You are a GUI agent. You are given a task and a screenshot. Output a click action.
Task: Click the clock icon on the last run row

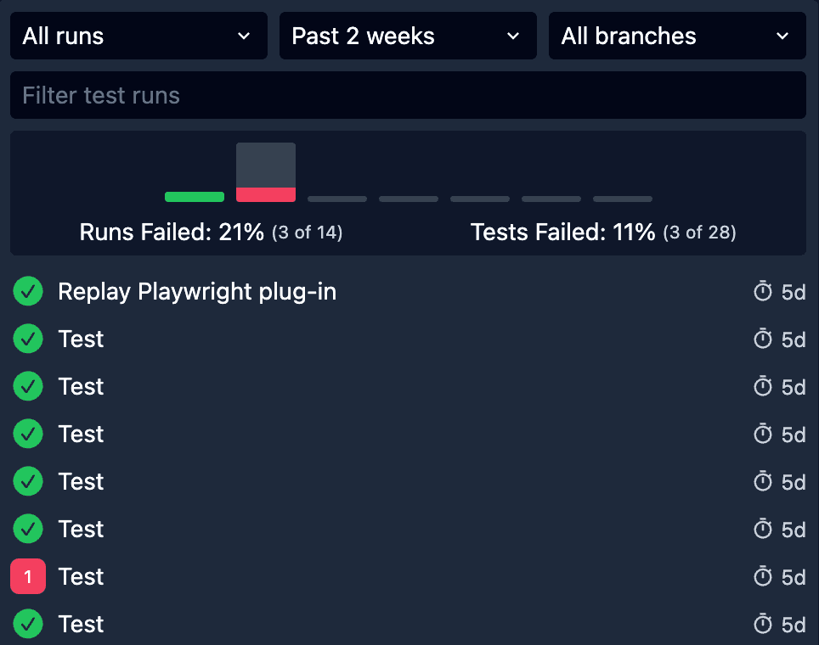(761, 624)
